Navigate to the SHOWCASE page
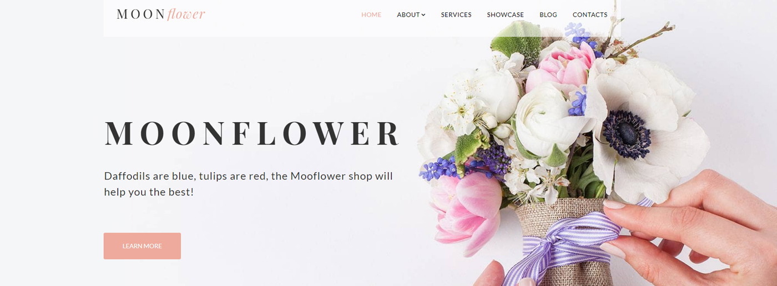 506,15
